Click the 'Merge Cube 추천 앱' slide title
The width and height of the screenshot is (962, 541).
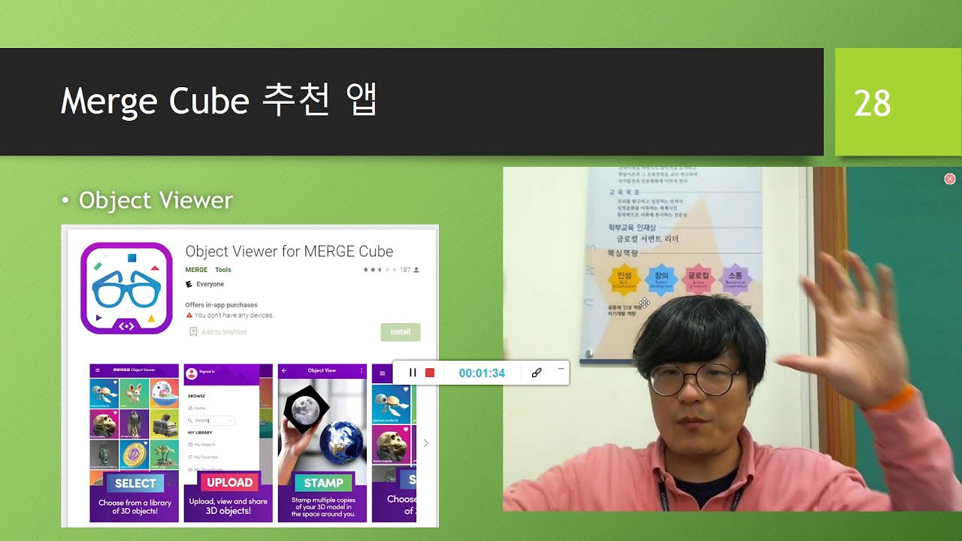tap(219, 101)
